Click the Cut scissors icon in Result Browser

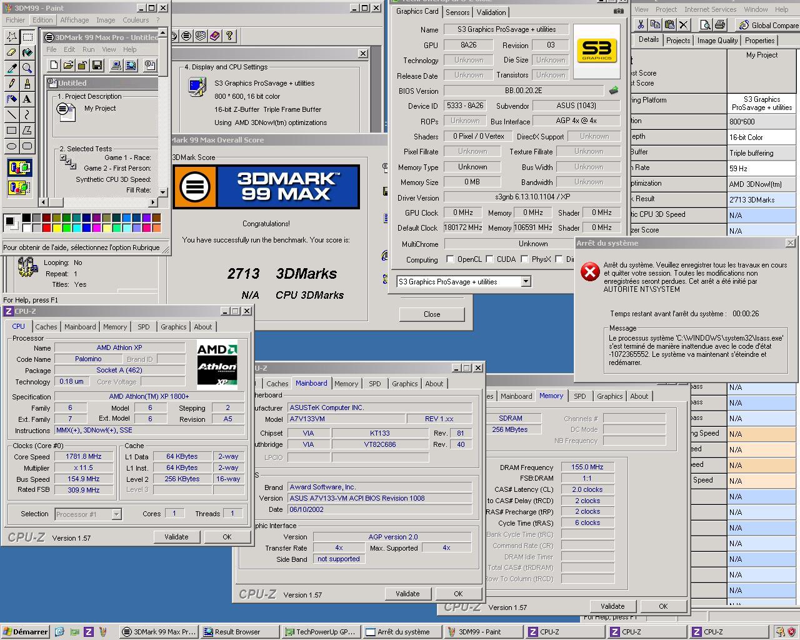[641, 25]
